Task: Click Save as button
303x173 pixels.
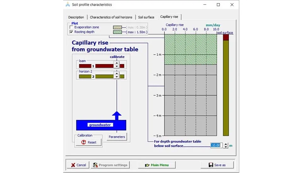Action: [217, 165]
